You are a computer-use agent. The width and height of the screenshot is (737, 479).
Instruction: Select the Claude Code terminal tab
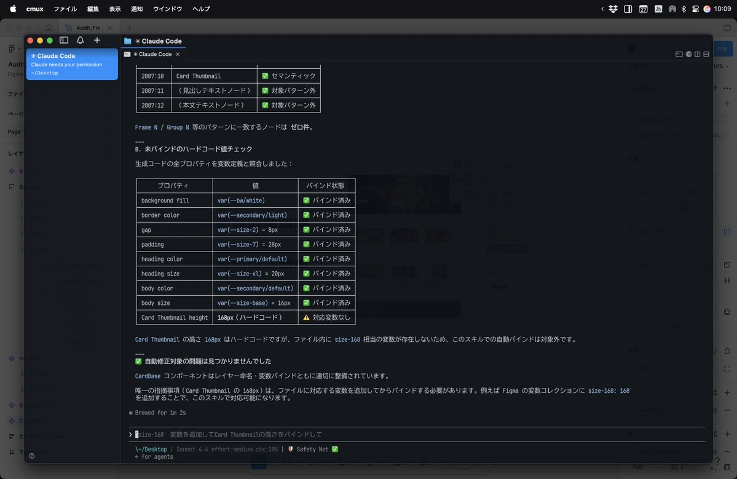coord(152,54)
